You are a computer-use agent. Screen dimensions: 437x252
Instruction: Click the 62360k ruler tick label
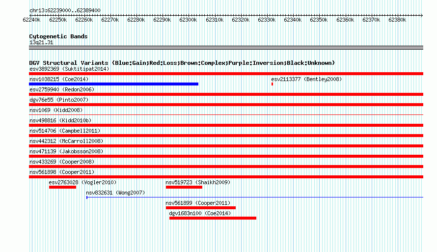[x=345, y=20]
